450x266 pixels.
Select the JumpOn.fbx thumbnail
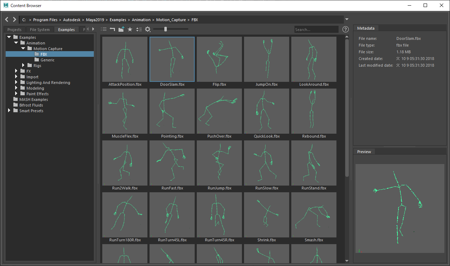click(x=267, y=59)
